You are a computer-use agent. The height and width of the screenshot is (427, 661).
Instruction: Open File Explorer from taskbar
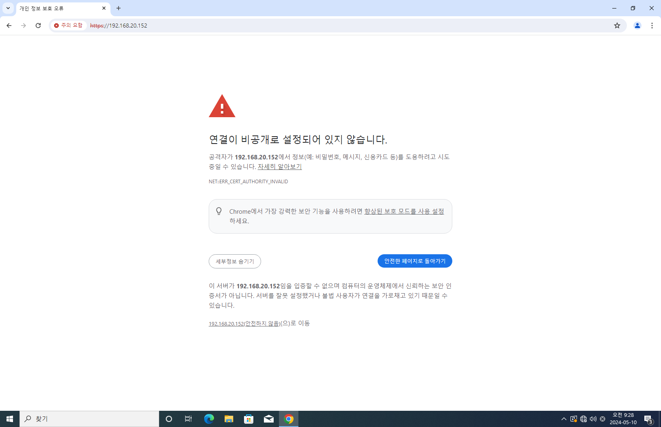(x=229, y=419)
